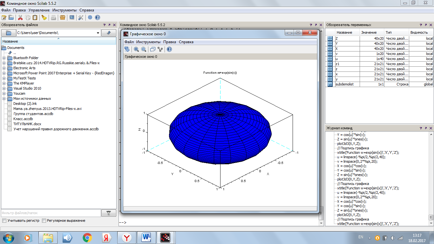Screen dimensions: 434x244
Task: Open Microsoft Word from taskbar
Action: (146, 237)
